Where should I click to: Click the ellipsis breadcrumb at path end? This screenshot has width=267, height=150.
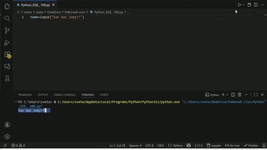(x=128, y=12)
